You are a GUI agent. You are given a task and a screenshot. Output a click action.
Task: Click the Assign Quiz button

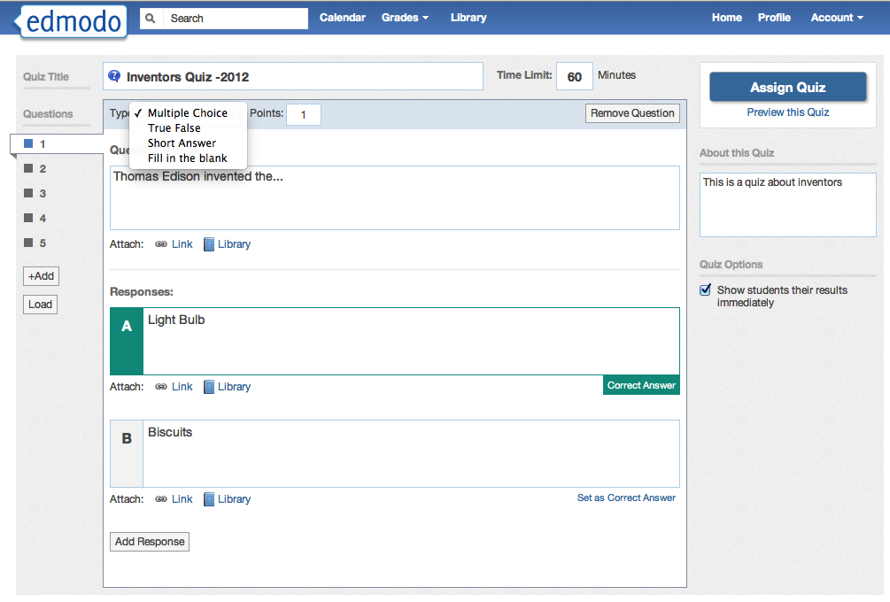pyautogui.click(x=787, y=88)
